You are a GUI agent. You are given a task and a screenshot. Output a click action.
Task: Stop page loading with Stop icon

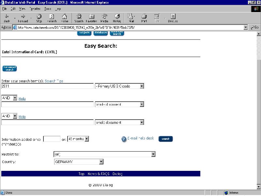tap(39, 18)
